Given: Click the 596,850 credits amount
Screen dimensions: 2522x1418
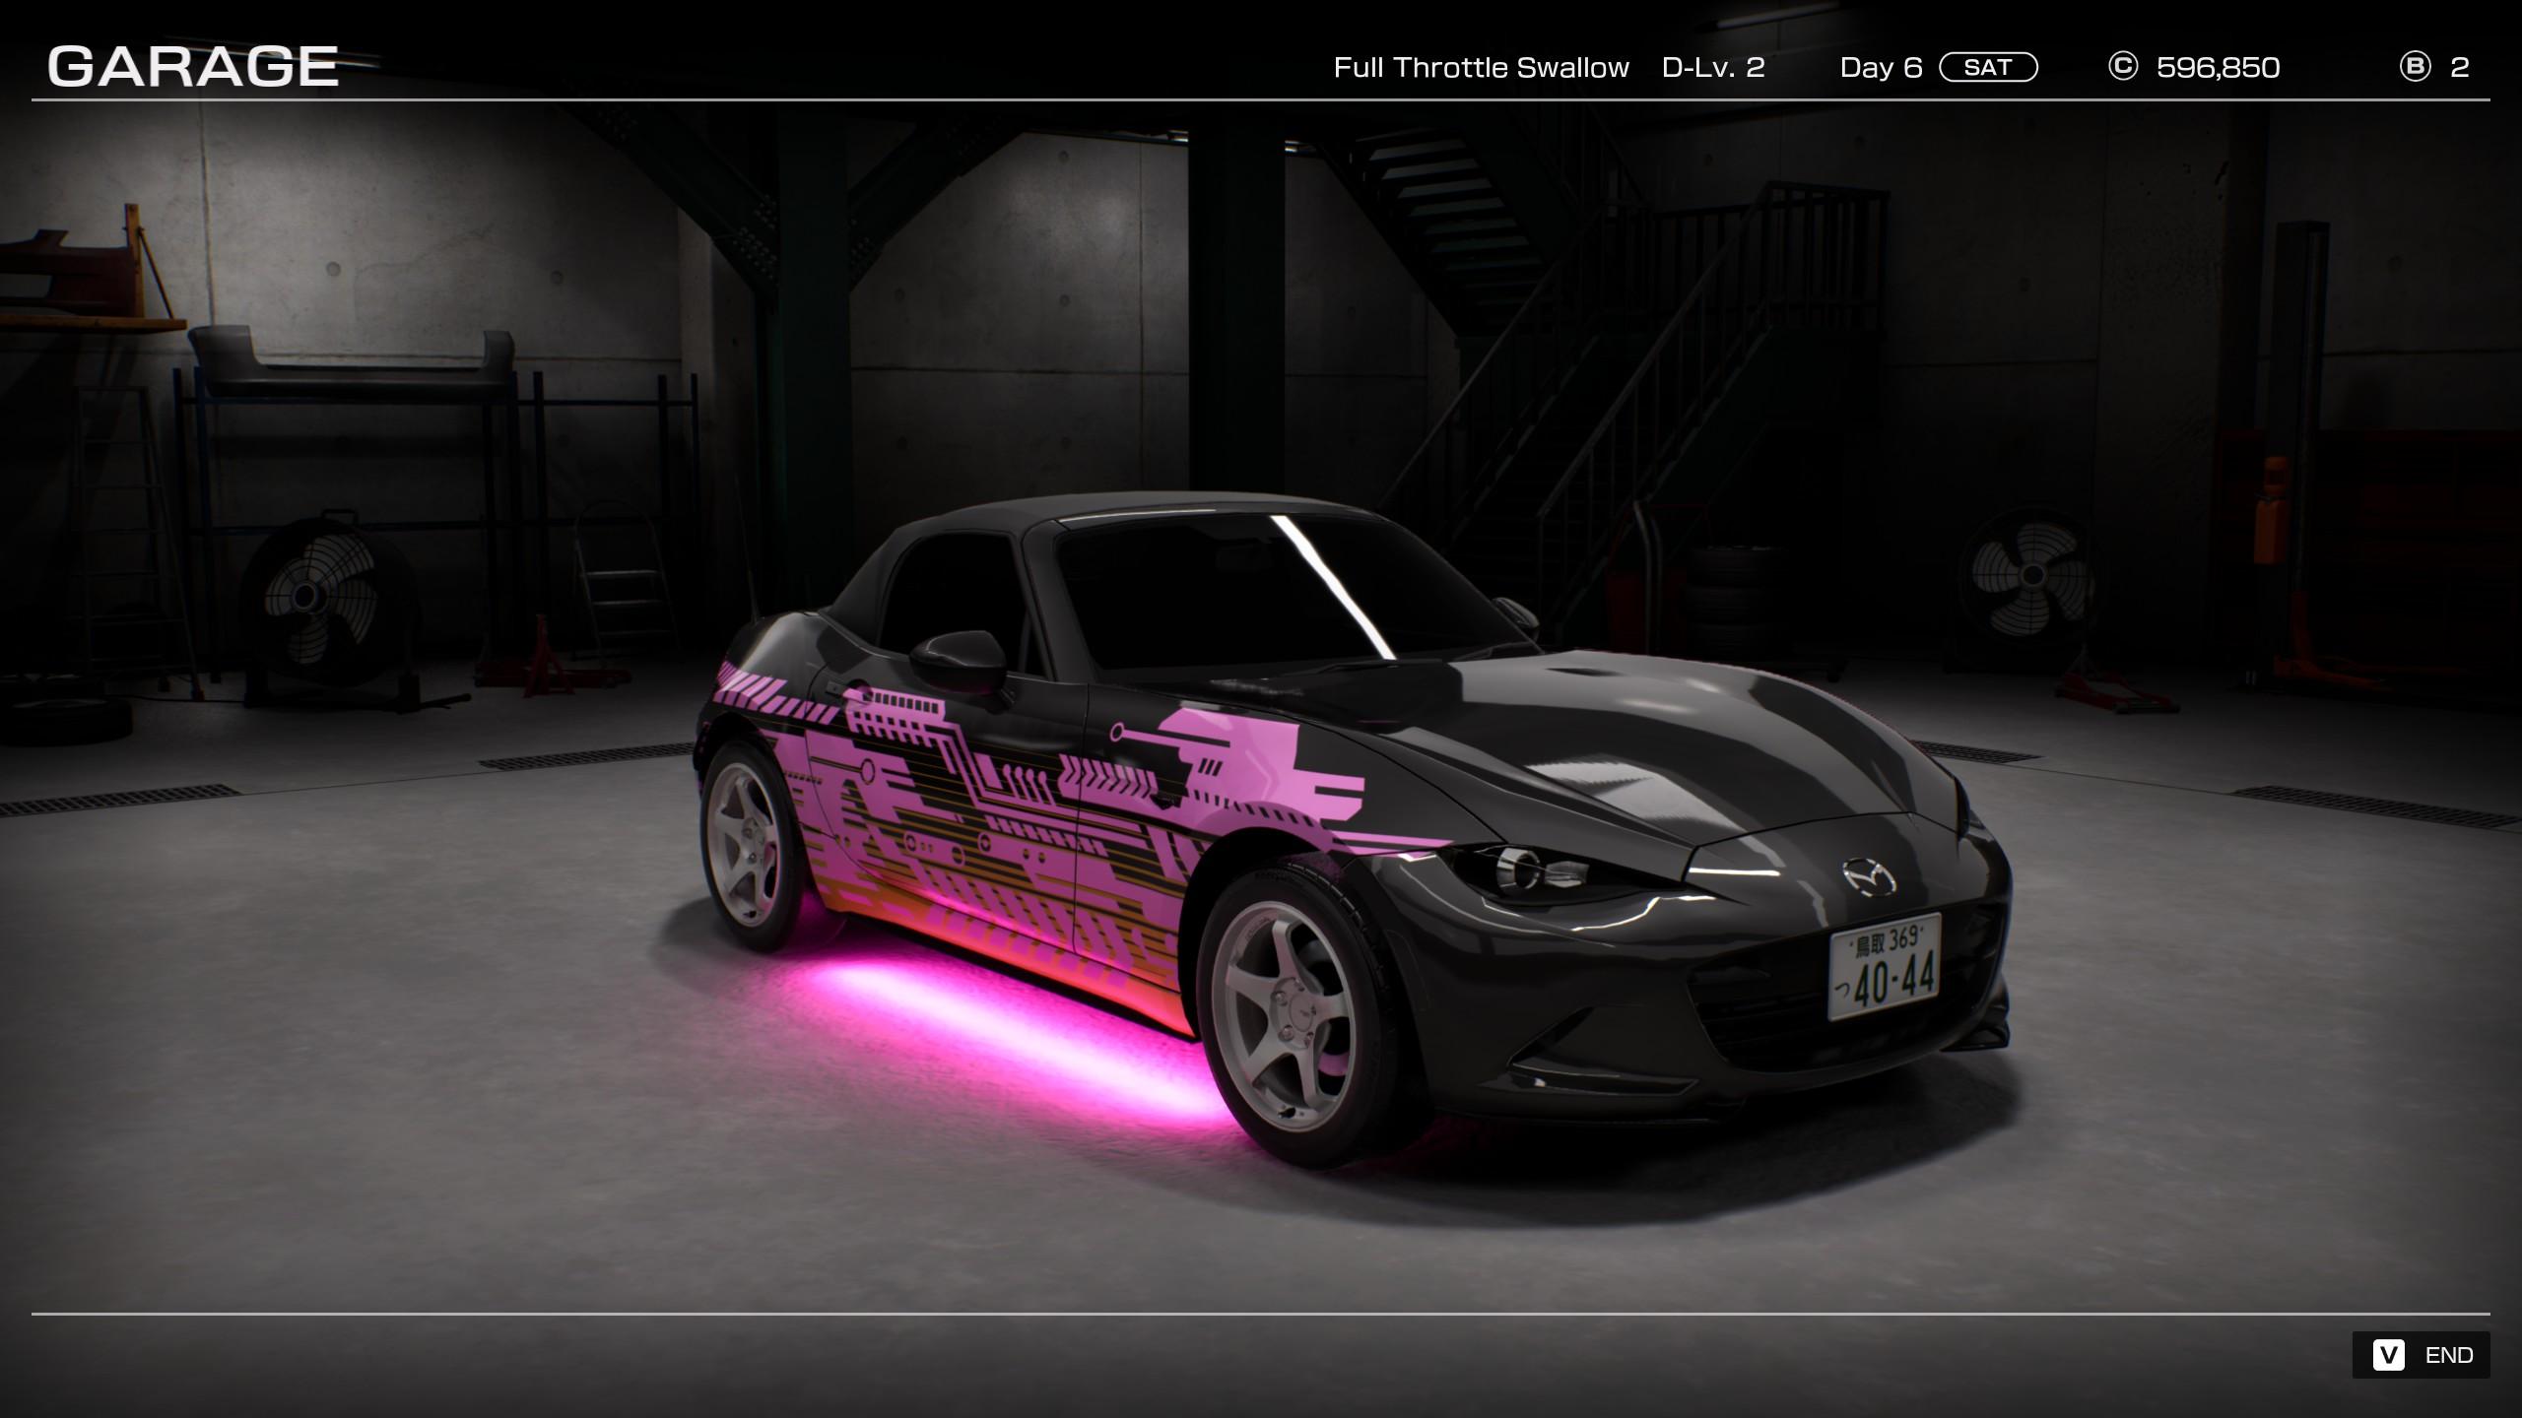Looking at the screenshot, I should click(2218, 67).
